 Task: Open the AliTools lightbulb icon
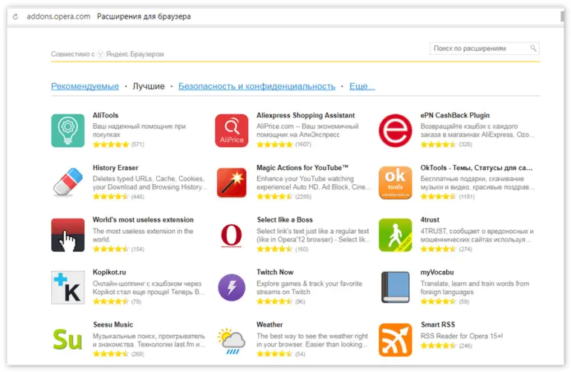68,131
